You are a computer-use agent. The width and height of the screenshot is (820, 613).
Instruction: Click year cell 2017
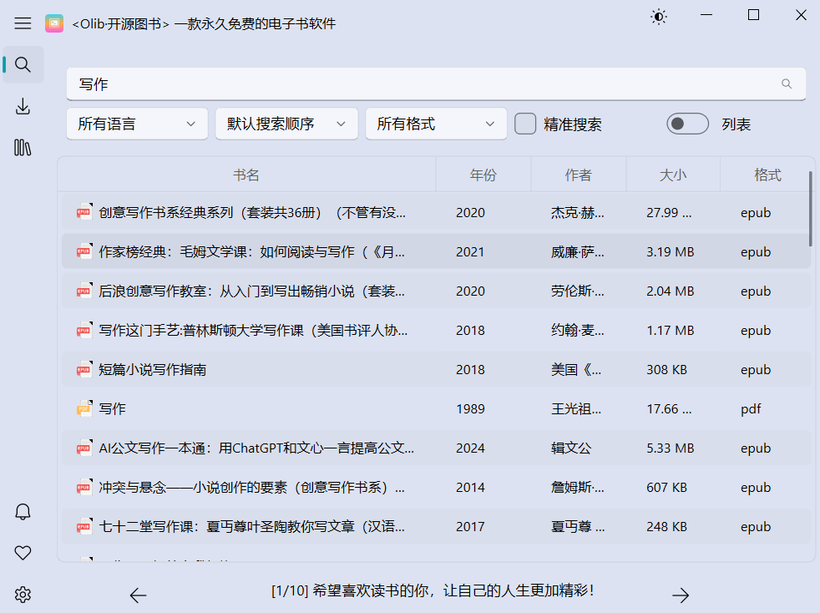(470, 526)
